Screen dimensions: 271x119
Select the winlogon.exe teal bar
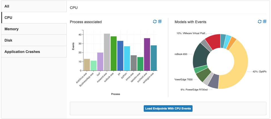tap(154, 58)
